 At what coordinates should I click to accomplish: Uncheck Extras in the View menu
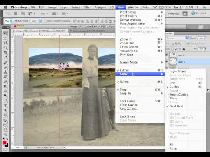click(x=140, y=70)
